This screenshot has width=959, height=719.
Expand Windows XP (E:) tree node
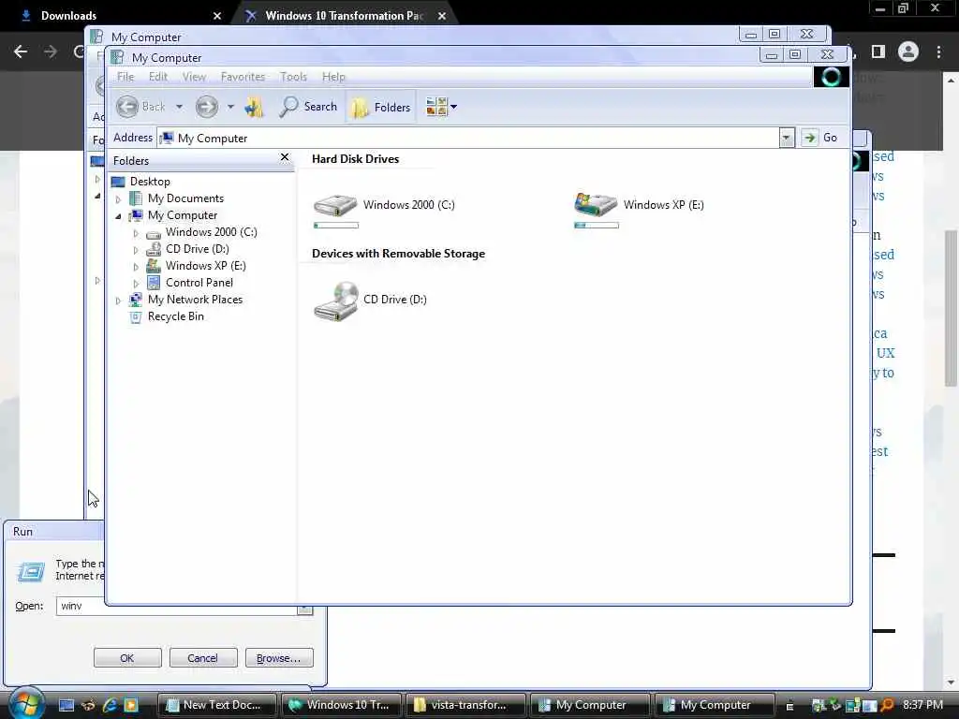click(136, 267)
